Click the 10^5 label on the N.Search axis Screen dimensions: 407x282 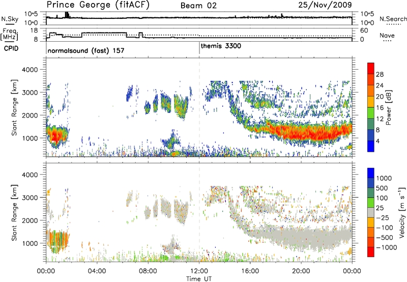[x=366, y=14]
